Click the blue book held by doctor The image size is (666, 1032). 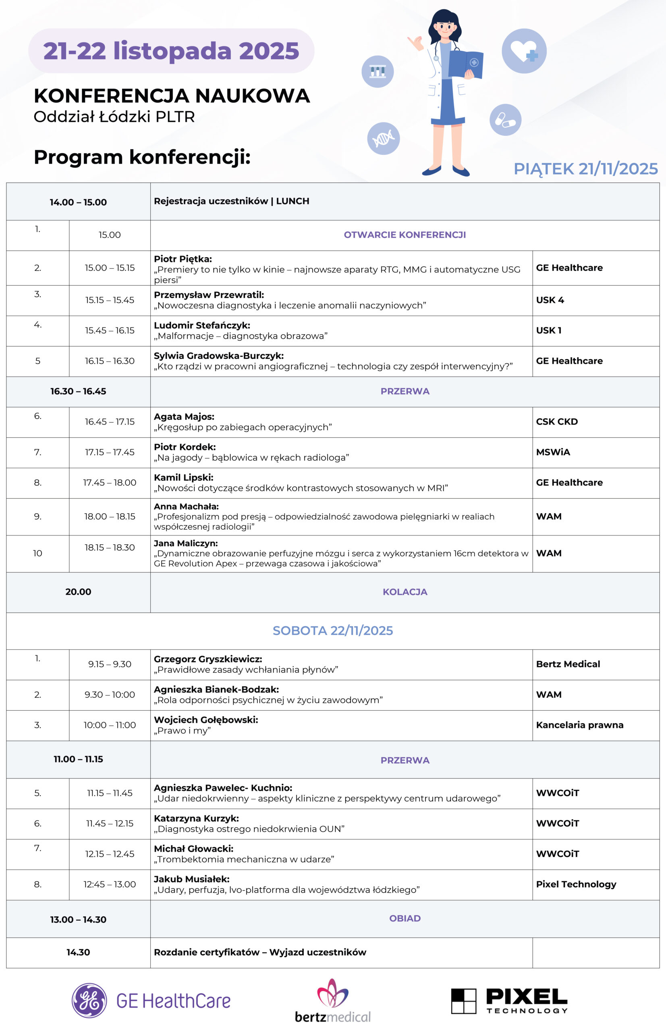click(465, 65)
